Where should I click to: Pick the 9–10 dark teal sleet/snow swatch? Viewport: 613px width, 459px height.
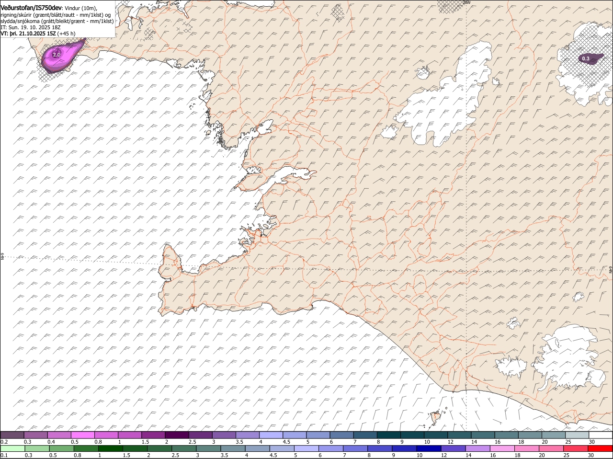click(x=412, y=435)
